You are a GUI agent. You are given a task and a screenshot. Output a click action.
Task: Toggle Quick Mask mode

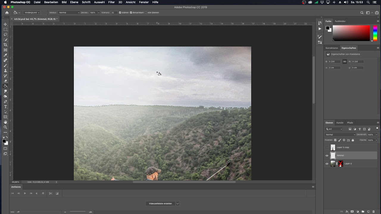5,148
